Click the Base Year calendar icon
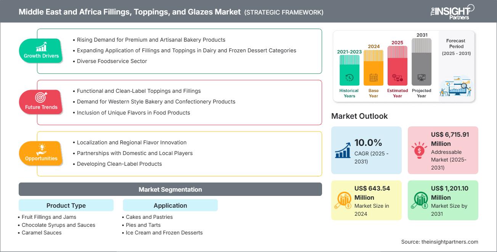This screenshot has height=252, width=497. (374, 78)
